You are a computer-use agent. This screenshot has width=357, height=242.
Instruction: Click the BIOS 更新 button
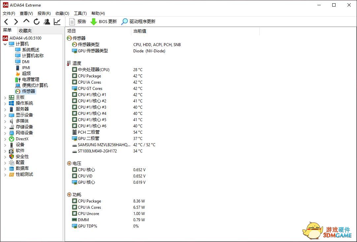[104, 22]
